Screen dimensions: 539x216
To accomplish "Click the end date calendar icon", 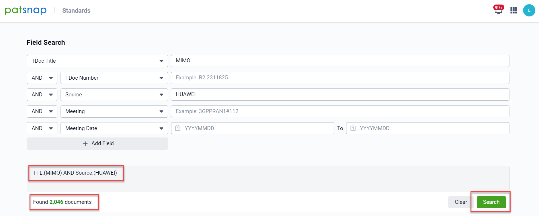I will click(x=353, y=128).
